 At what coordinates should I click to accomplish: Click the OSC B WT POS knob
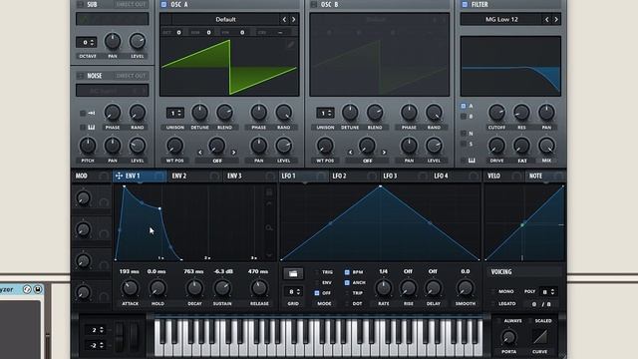(x=325, y=146)
